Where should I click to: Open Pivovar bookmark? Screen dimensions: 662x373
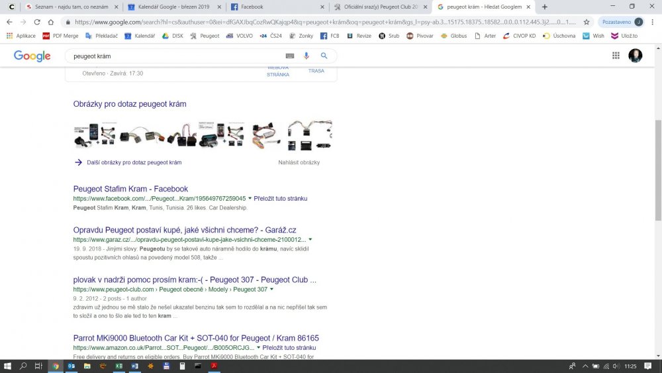pyautogui.click(x=420, y=36)
